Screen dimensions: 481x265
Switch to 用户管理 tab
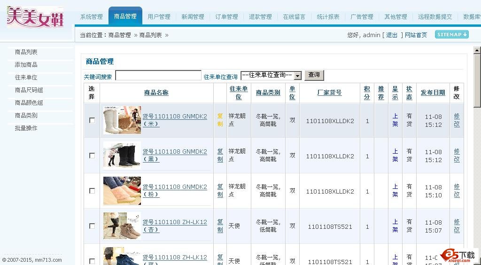[159, 16]
